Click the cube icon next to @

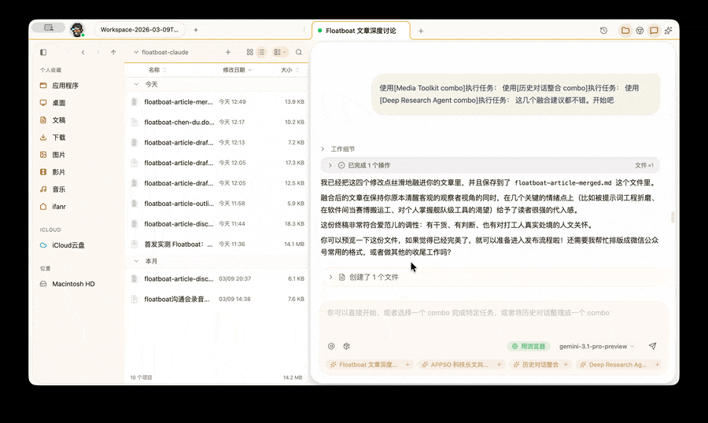click(x=346, y=346)
